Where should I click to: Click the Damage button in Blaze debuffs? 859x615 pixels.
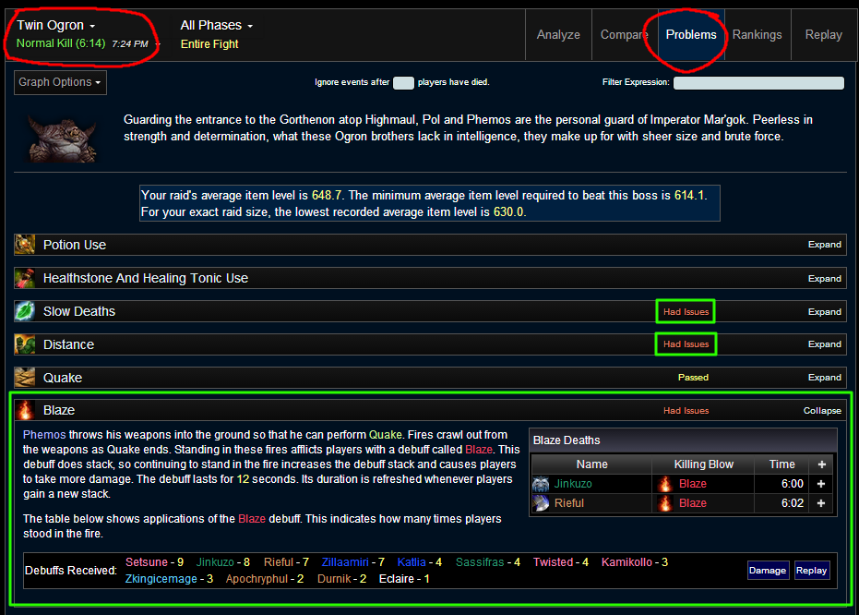pos(767,571)
